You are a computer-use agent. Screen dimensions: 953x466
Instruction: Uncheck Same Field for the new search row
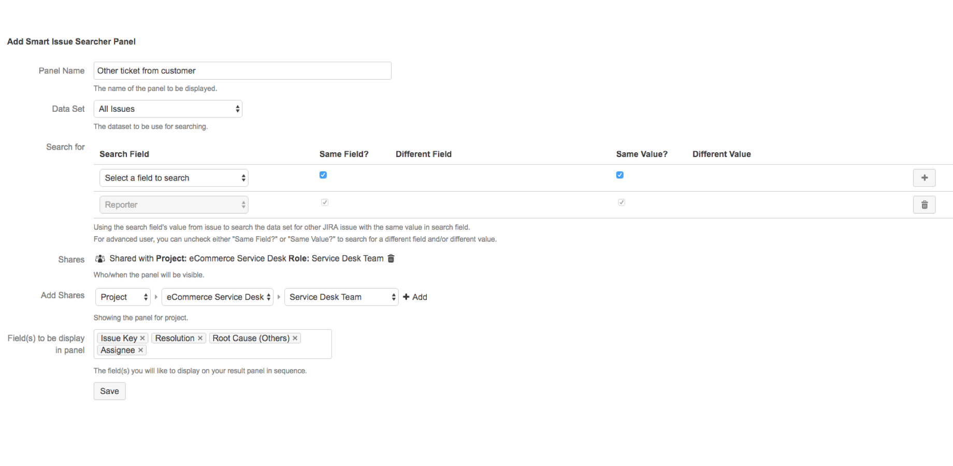point(323,175)
